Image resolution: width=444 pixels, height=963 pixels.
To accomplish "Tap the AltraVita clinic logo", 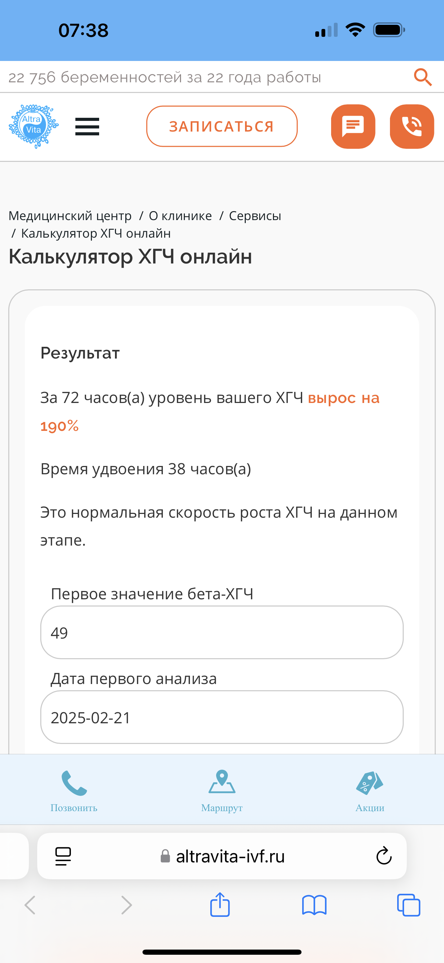I will coord(33,126).
